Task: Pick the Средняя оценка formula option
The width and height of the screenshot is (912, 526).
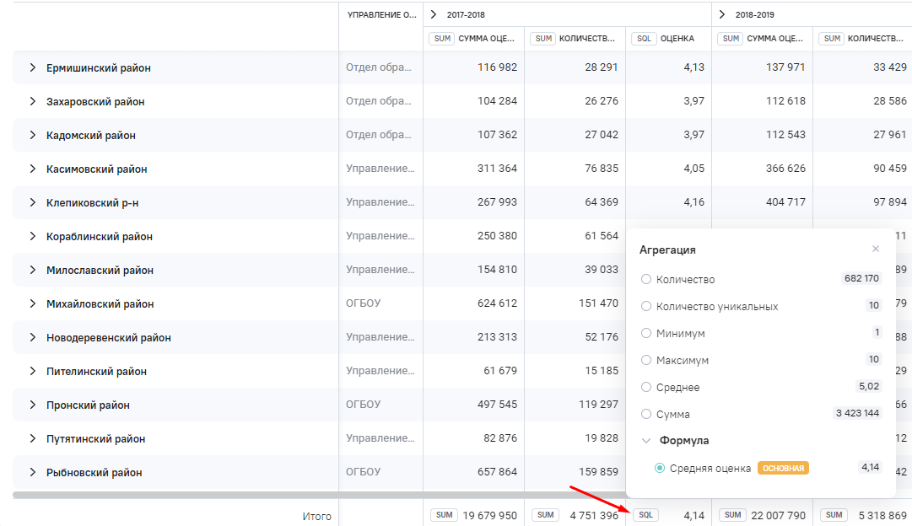Action: coord(660,468)
